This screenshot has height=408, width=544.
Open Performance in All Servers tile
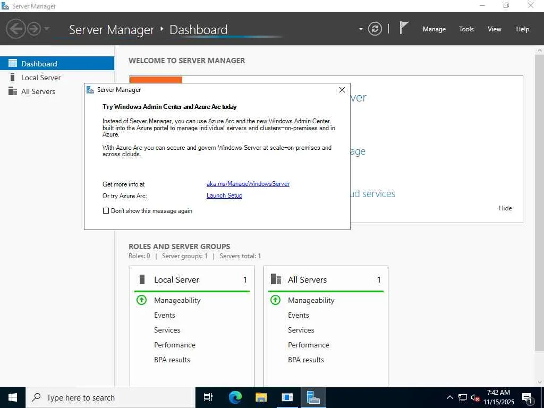309,345
